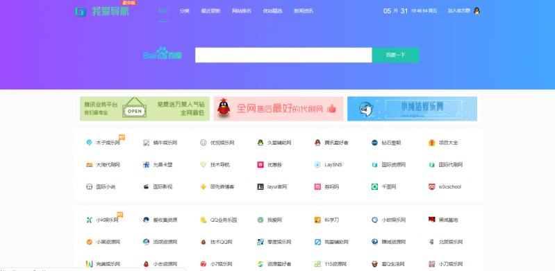555x271 pixels.
Task: Click the orange pen icon of 科学刀
Action: [x=317, y=220]
